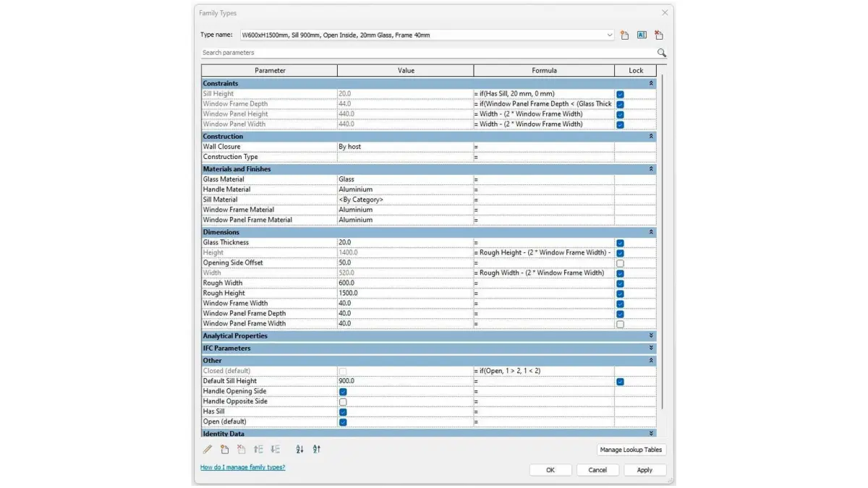Click the Sill Material '<By Category>' value

405,200
